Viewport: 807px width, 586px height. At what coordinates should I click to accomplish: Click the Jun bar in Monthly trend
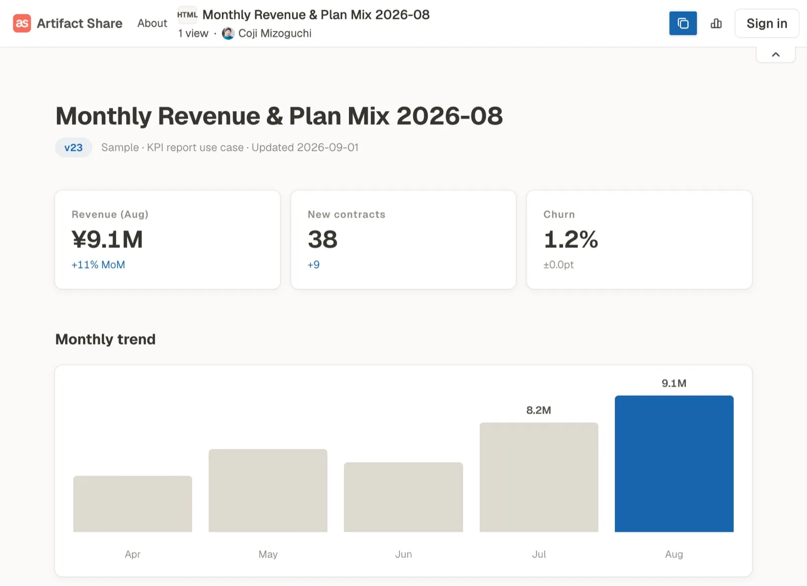403,497
